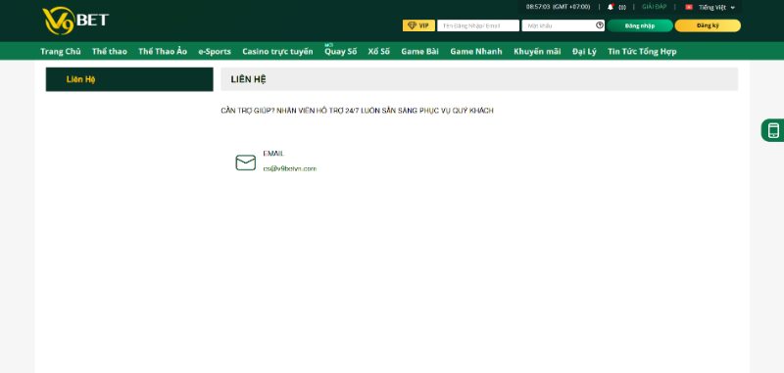Select the Xổ Số menu item

[x=379, y=52]
